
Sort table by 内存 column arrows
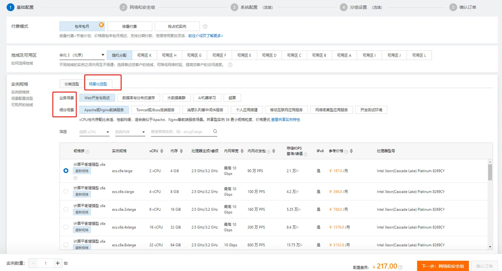point(181,151)
